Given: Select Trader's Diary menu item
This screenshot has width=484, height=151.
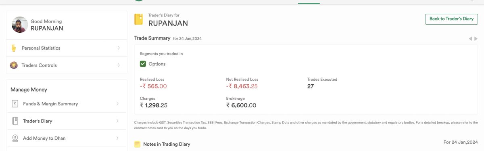Looking at the screenshot, I should point(67,121).
